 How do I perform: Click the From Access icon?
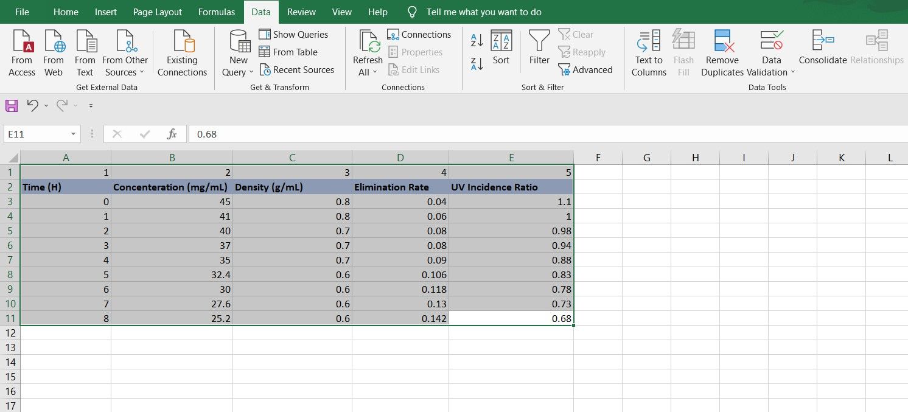22,42
